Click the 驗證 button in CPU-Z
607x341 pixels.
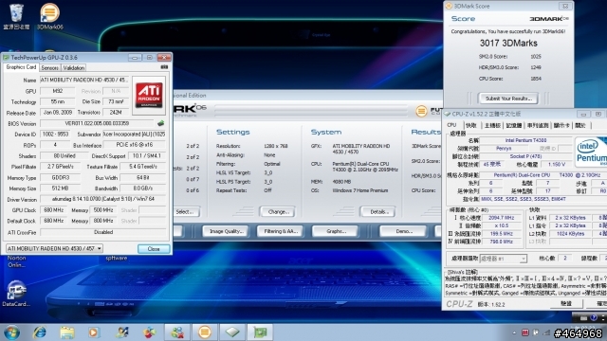click(566, 304)
